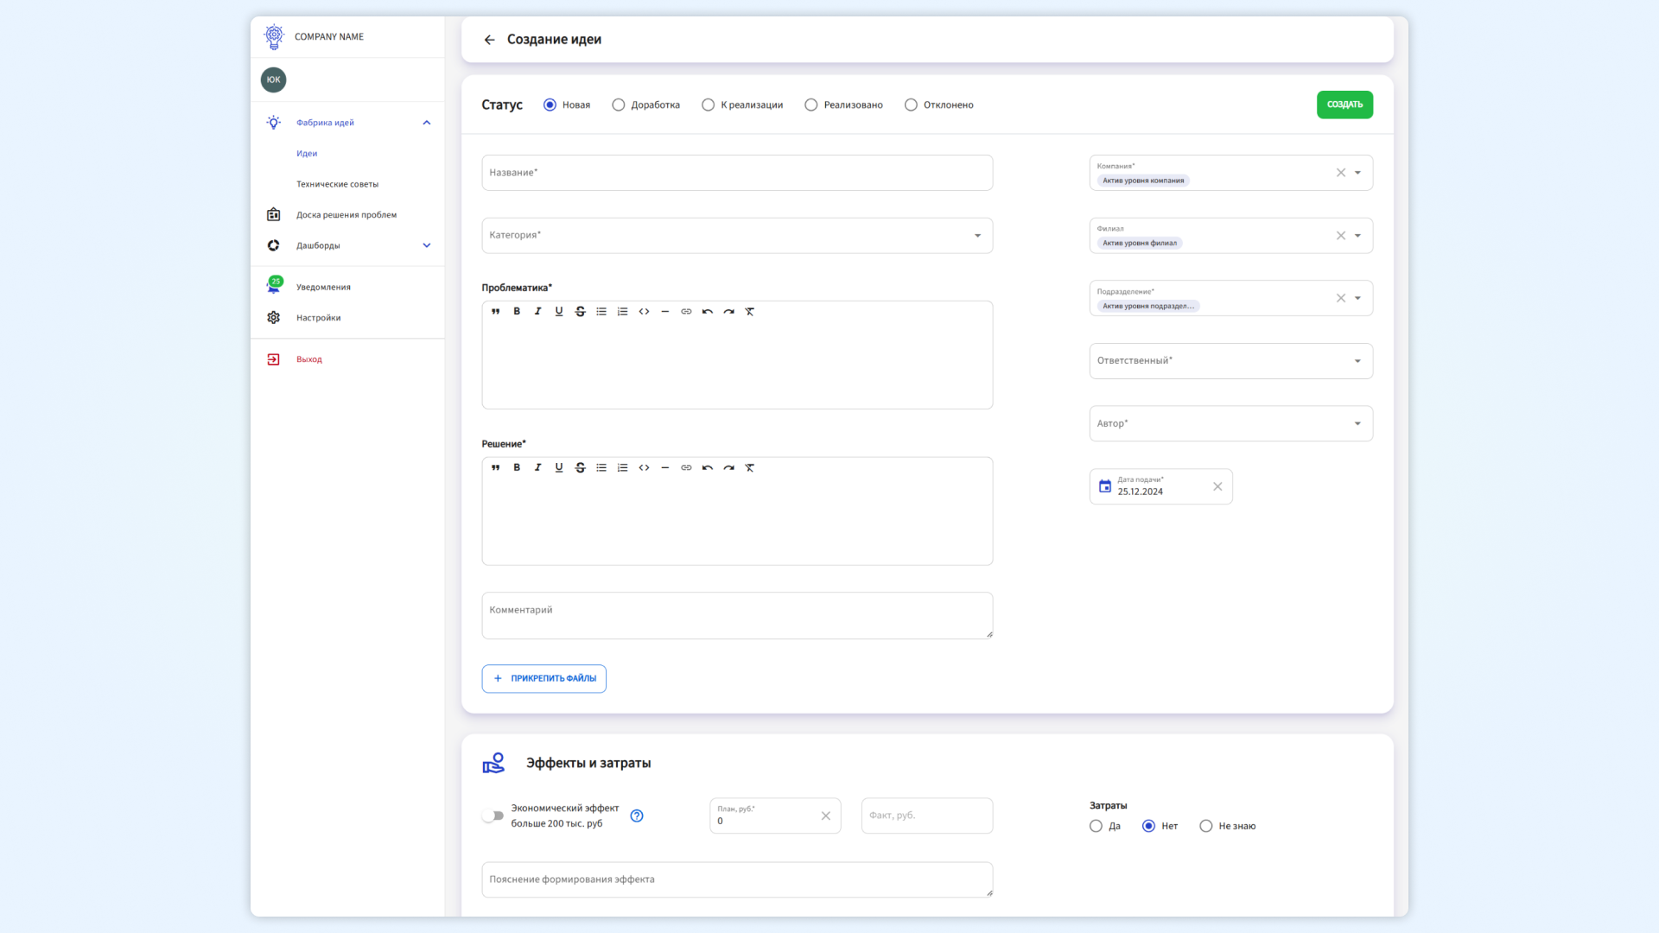The height and width of the screenshot is (933, 1659).
Task: Open Технические советы in the sidebar
Action: click(x=337, y=185)
